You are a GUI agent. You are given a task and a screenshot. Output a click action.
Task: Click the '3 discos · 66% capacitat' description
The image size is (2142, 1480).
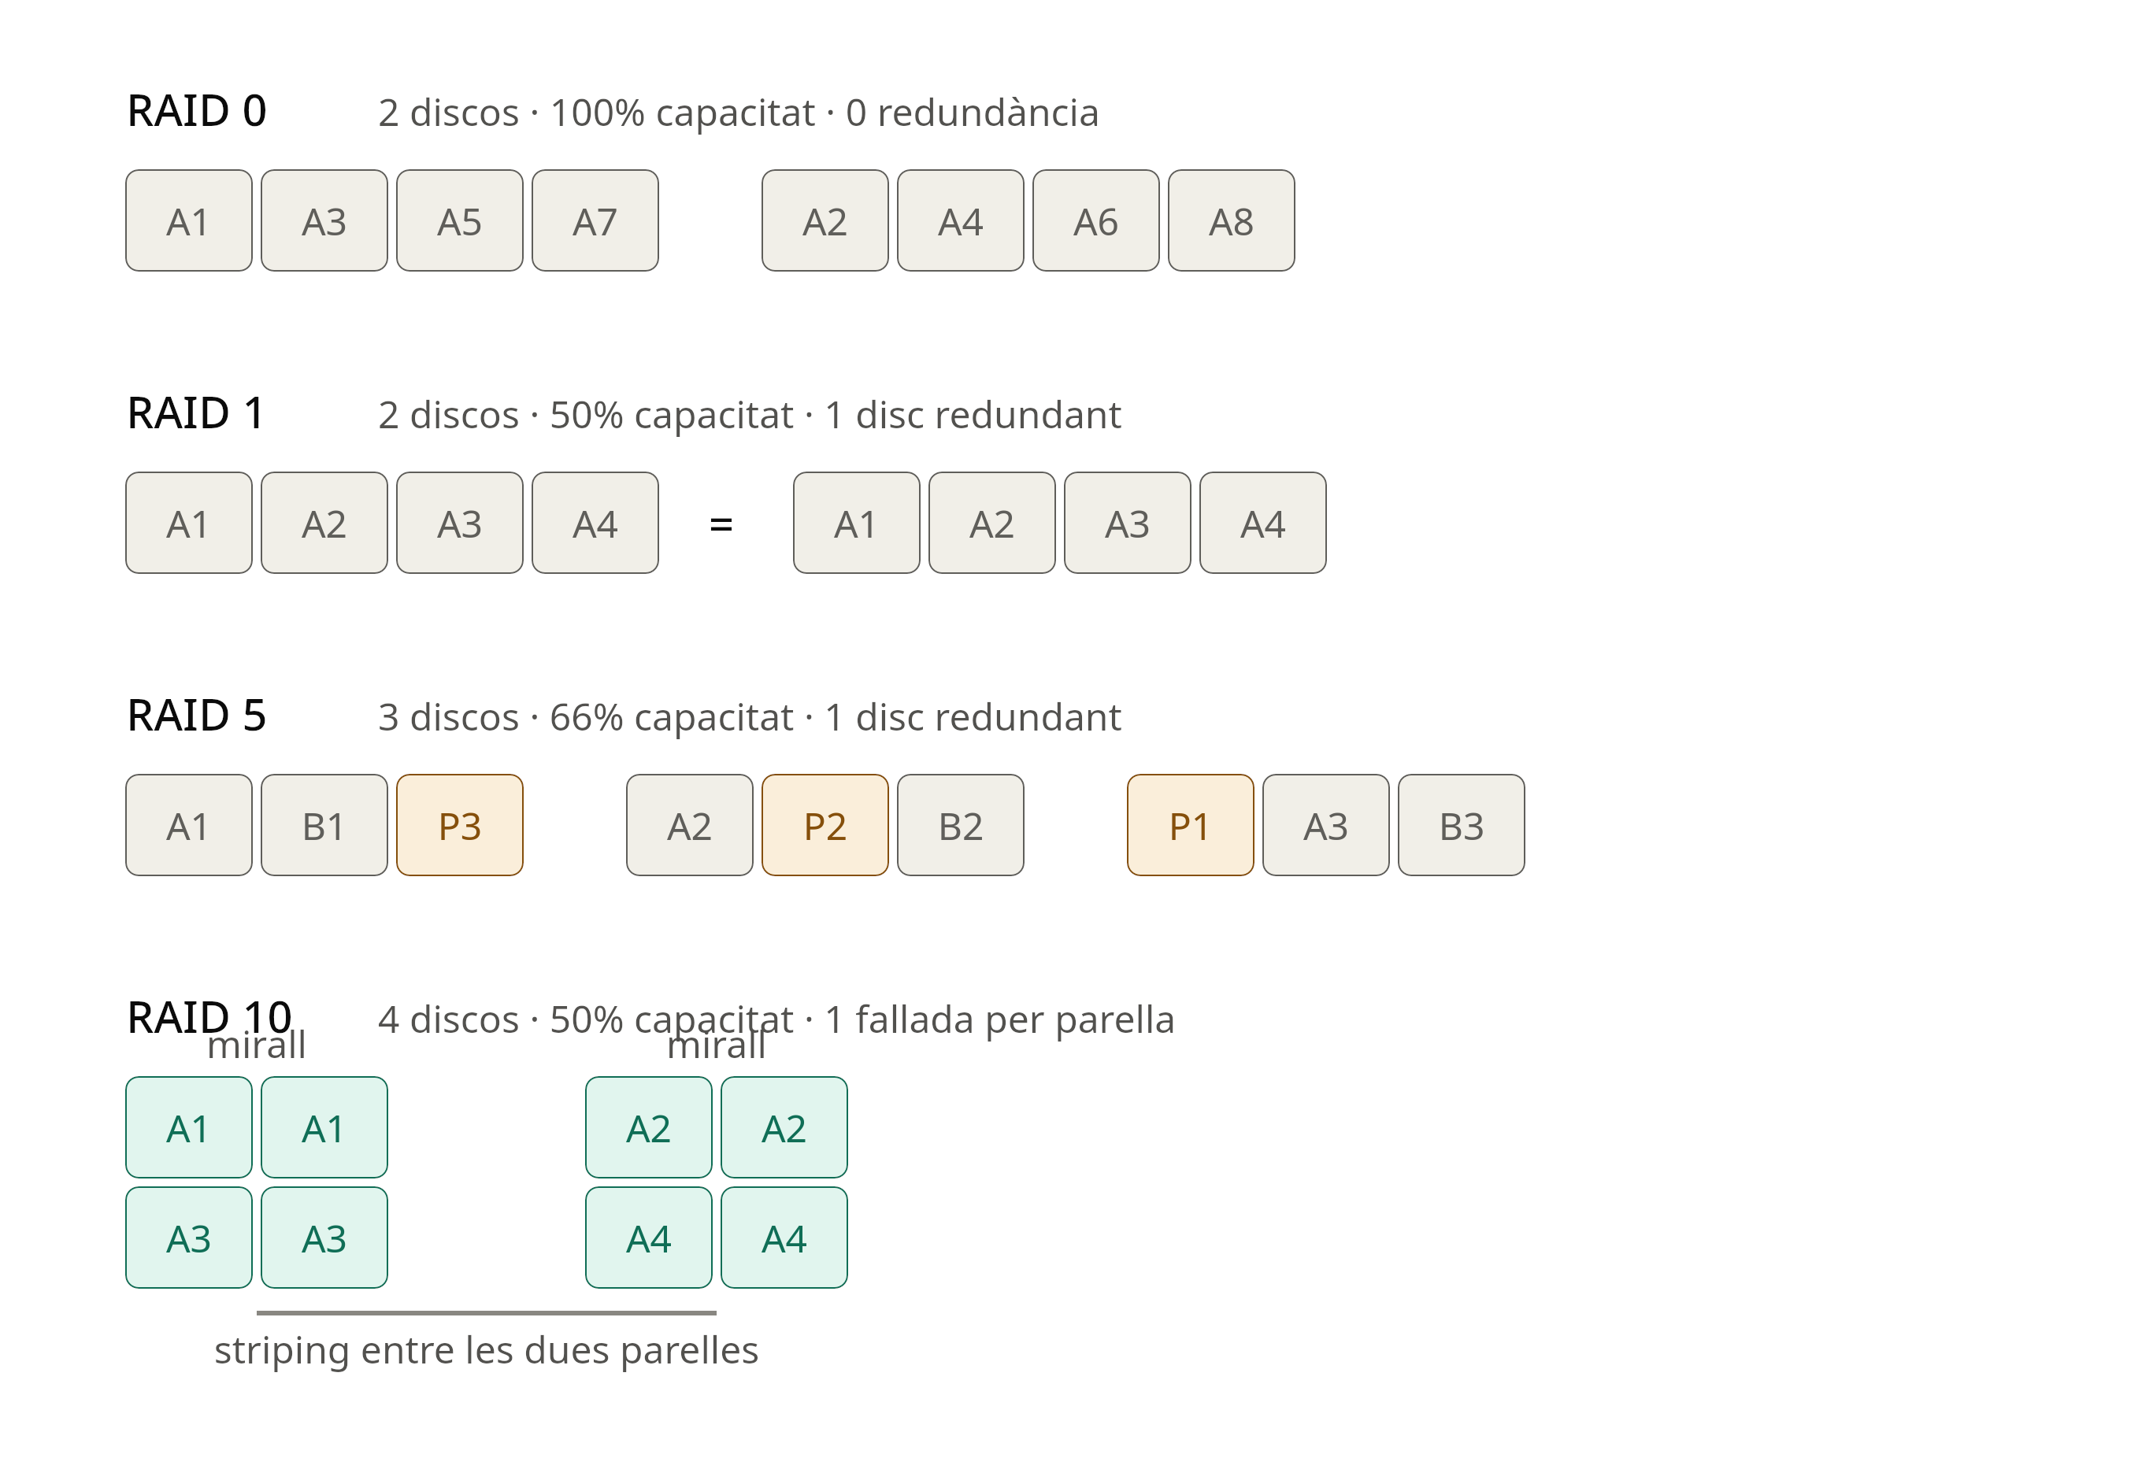585,718
